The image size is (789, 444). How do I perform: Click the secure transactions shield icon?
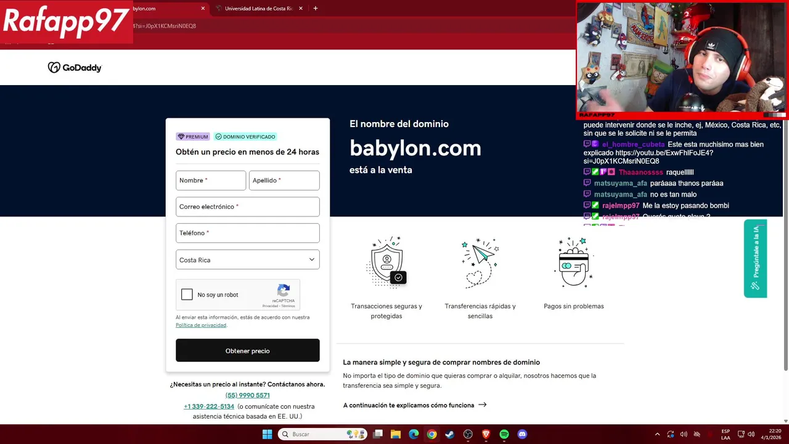[x=386, y=262]
